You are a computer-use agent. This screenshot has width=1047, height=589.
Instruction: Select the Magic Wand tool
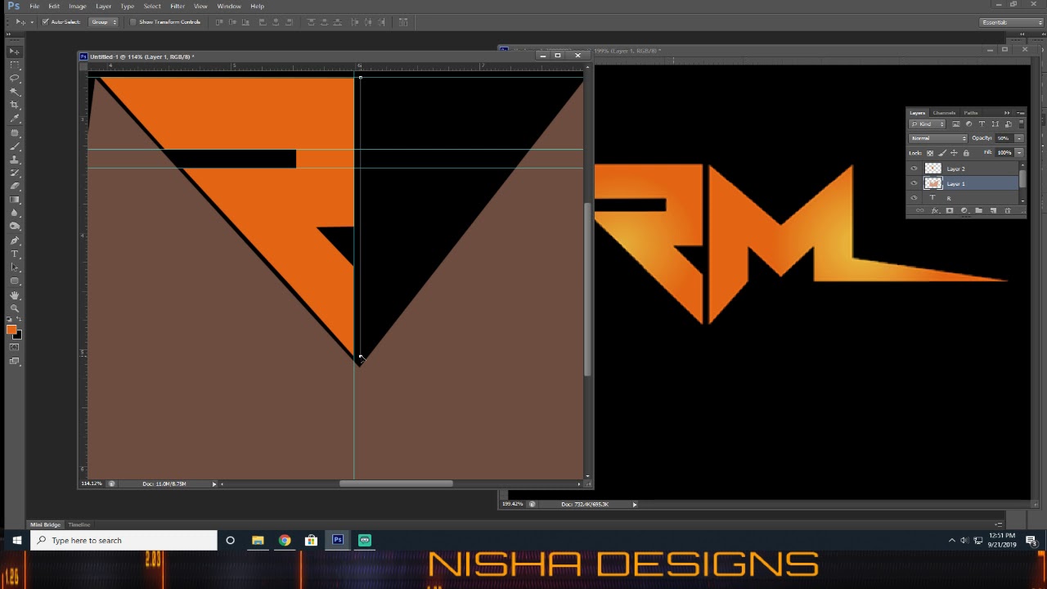click(15, 92)
